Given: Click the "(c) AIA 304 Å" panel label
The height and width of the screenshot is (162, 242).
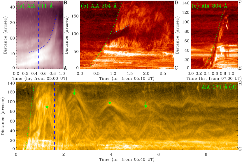Looking at the screenshot, I should (x=209, y=6).
